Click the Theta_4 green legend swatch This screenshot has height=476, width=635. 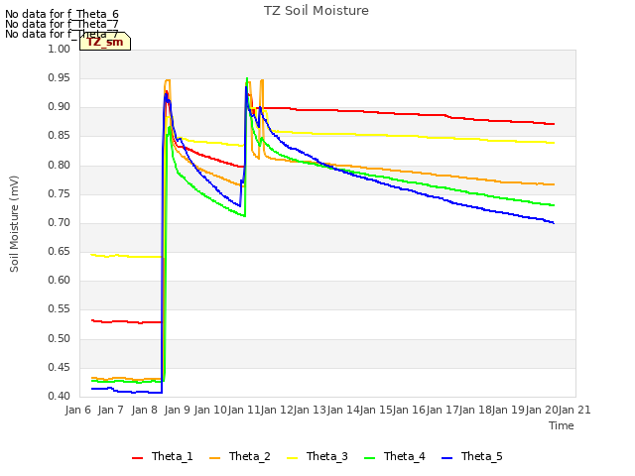click(x=369, y=458)
